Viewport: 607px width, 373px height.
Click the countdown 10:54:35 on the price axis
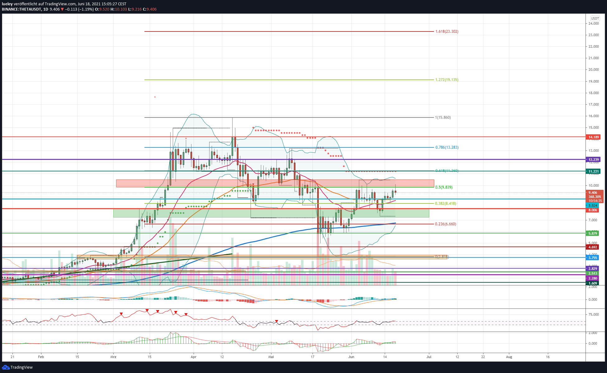coord(595,201)
